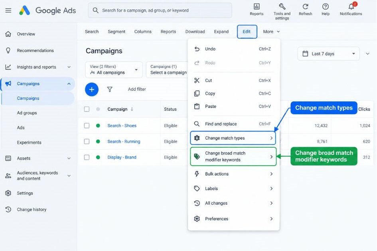Open Preferences submenu
Screen dimensions: 377x251
coord(233,219)
